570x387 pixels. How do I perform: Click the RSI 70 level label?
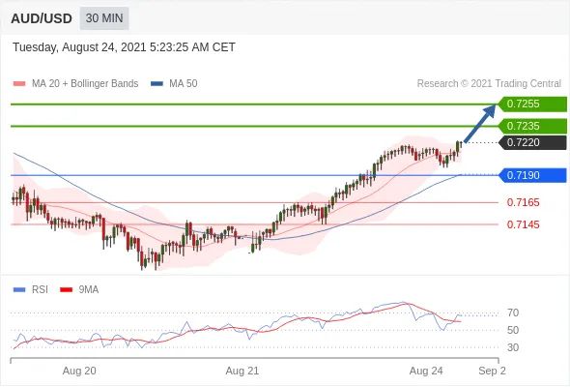click(513, 313)
